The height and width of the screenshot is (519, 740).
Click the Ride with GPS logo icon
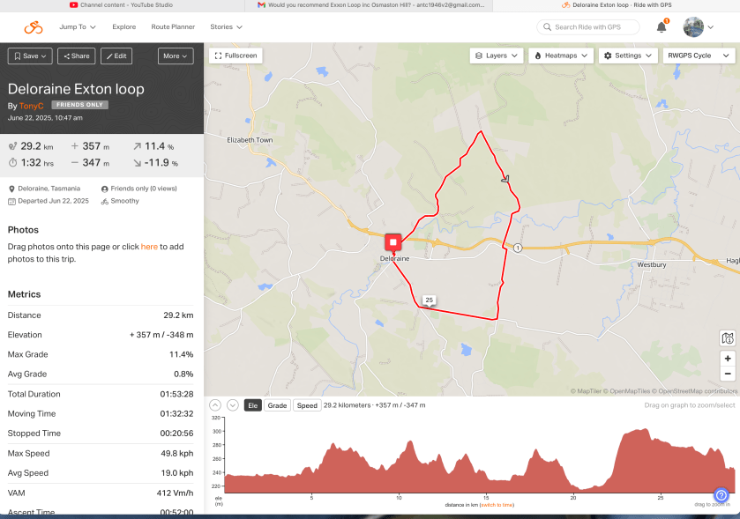point(34,27)
